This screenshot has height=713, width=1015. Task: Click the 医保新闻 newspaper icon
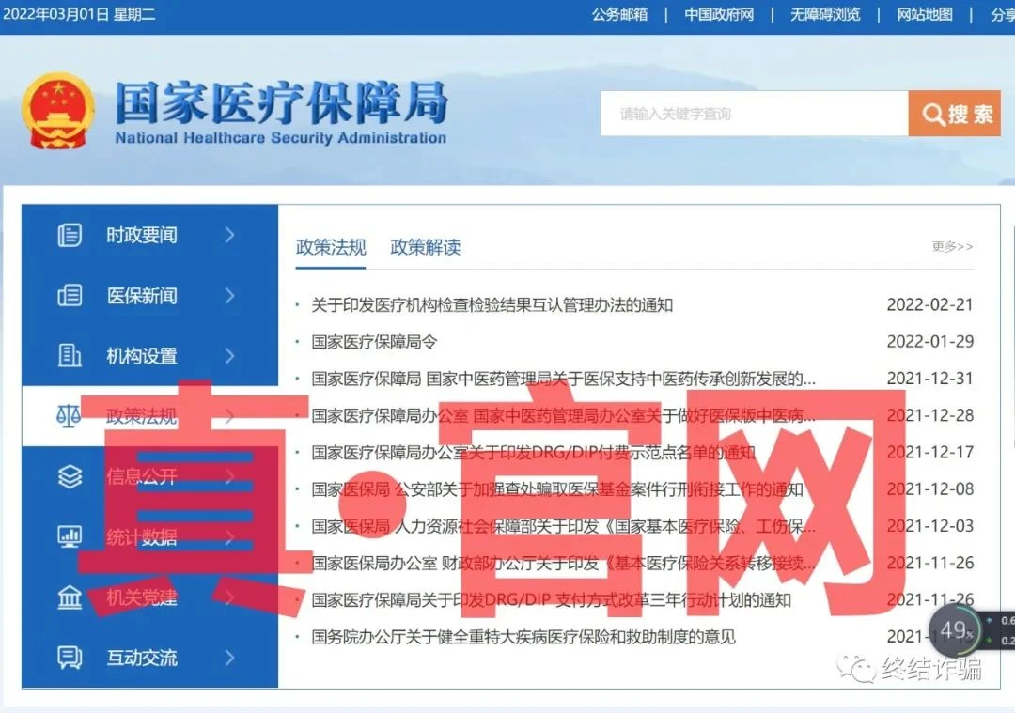[70, 296]
